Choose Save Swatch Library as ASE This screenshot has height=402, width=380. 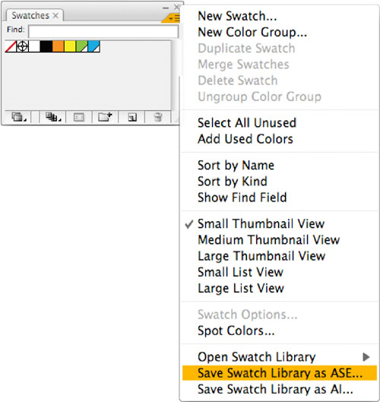tap(280, 373)
